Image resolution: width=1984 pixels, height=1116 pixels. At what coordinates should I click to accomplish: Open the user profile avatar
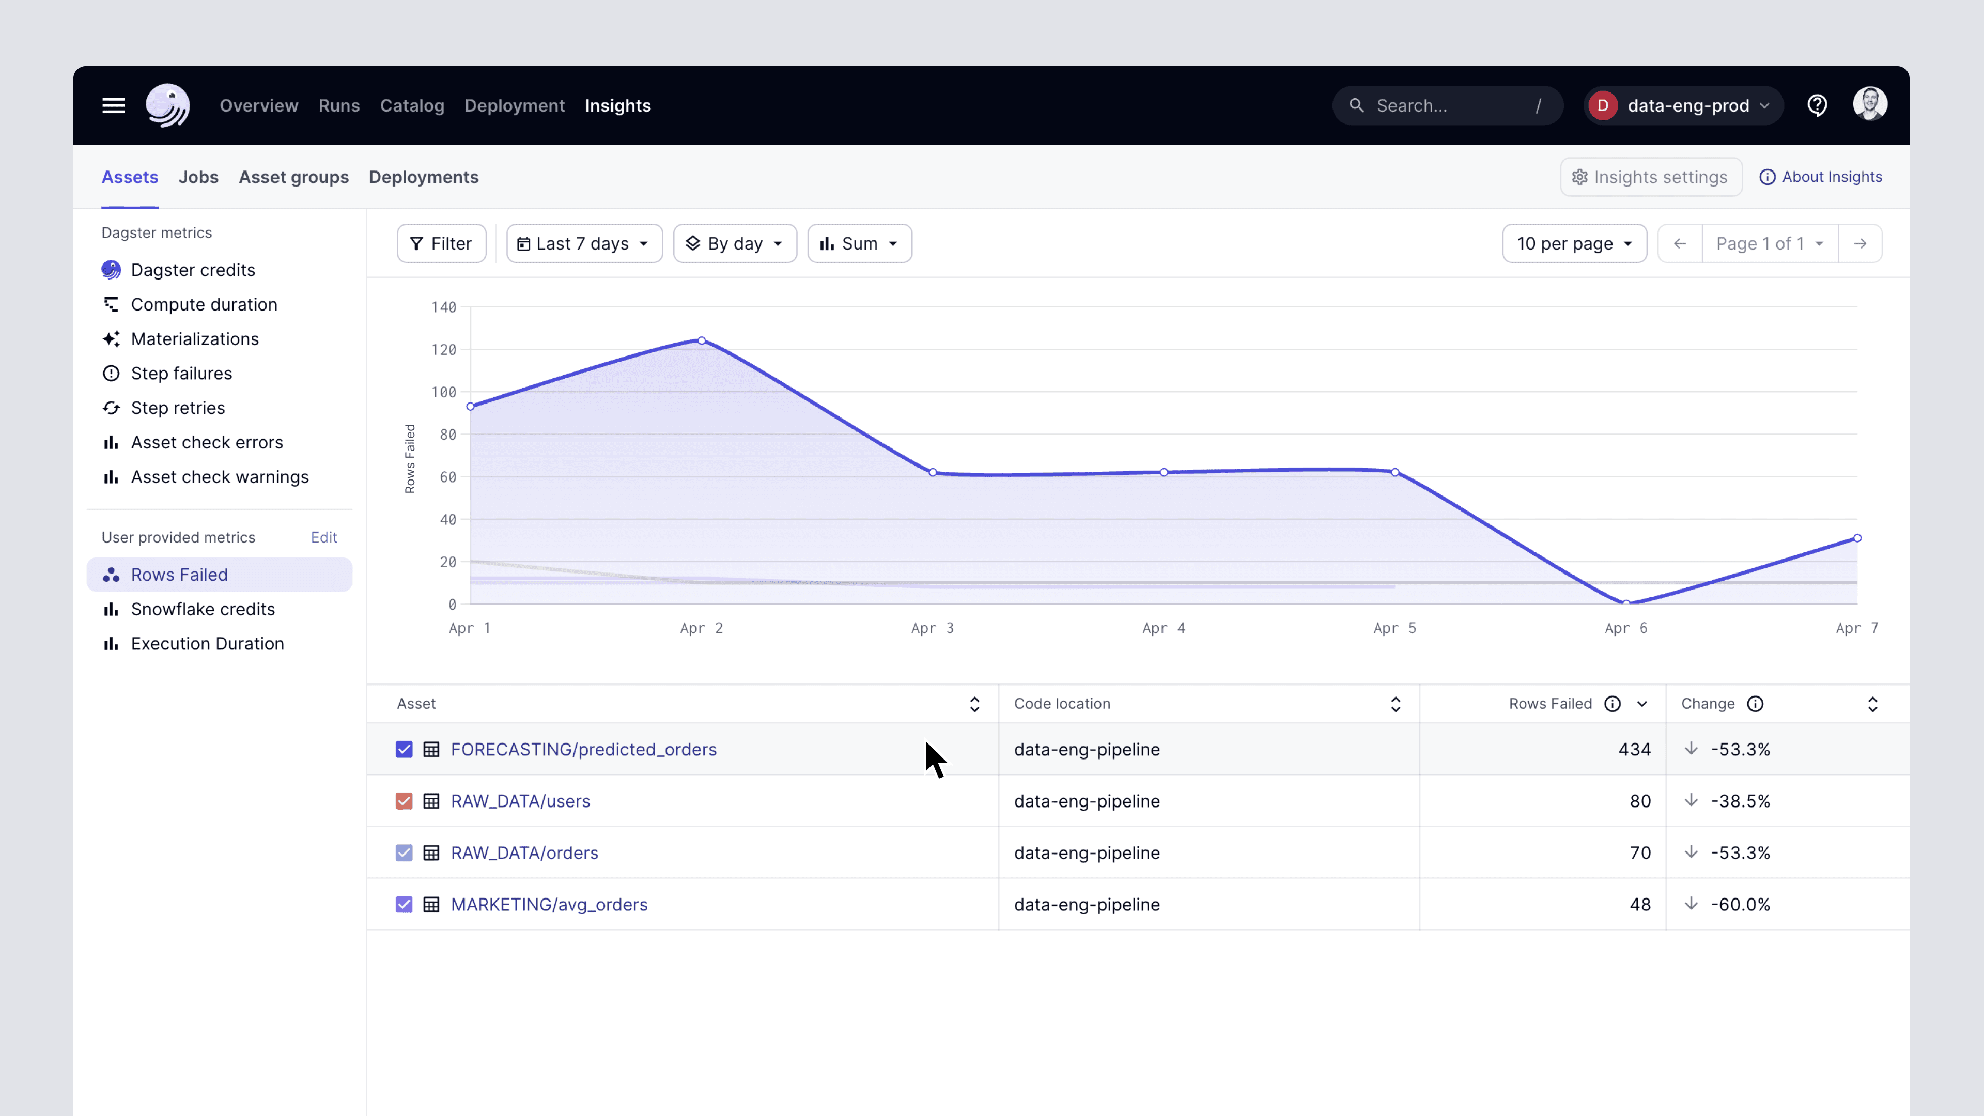click(1870, 104)
